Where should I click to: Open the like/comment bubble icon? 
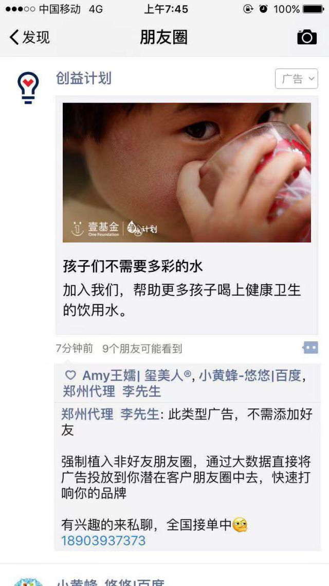310,348
